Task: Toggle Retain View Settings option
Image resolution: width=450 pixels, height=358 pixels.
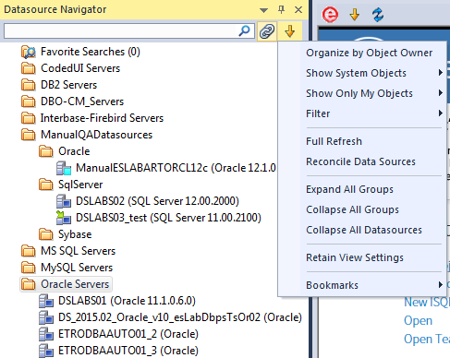Action: [355, 257]
